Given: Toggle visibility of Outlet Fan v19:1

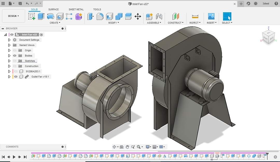Looking at the screenshot, I should [x=16, y=77].
